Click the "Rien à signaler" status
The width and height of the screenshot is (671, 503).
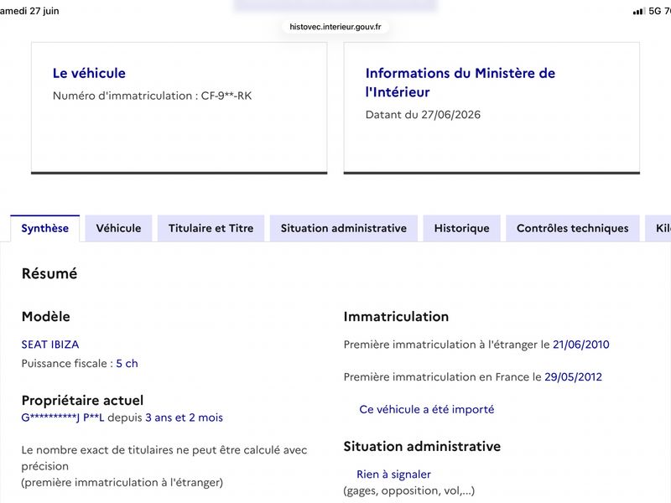[393, 474]
